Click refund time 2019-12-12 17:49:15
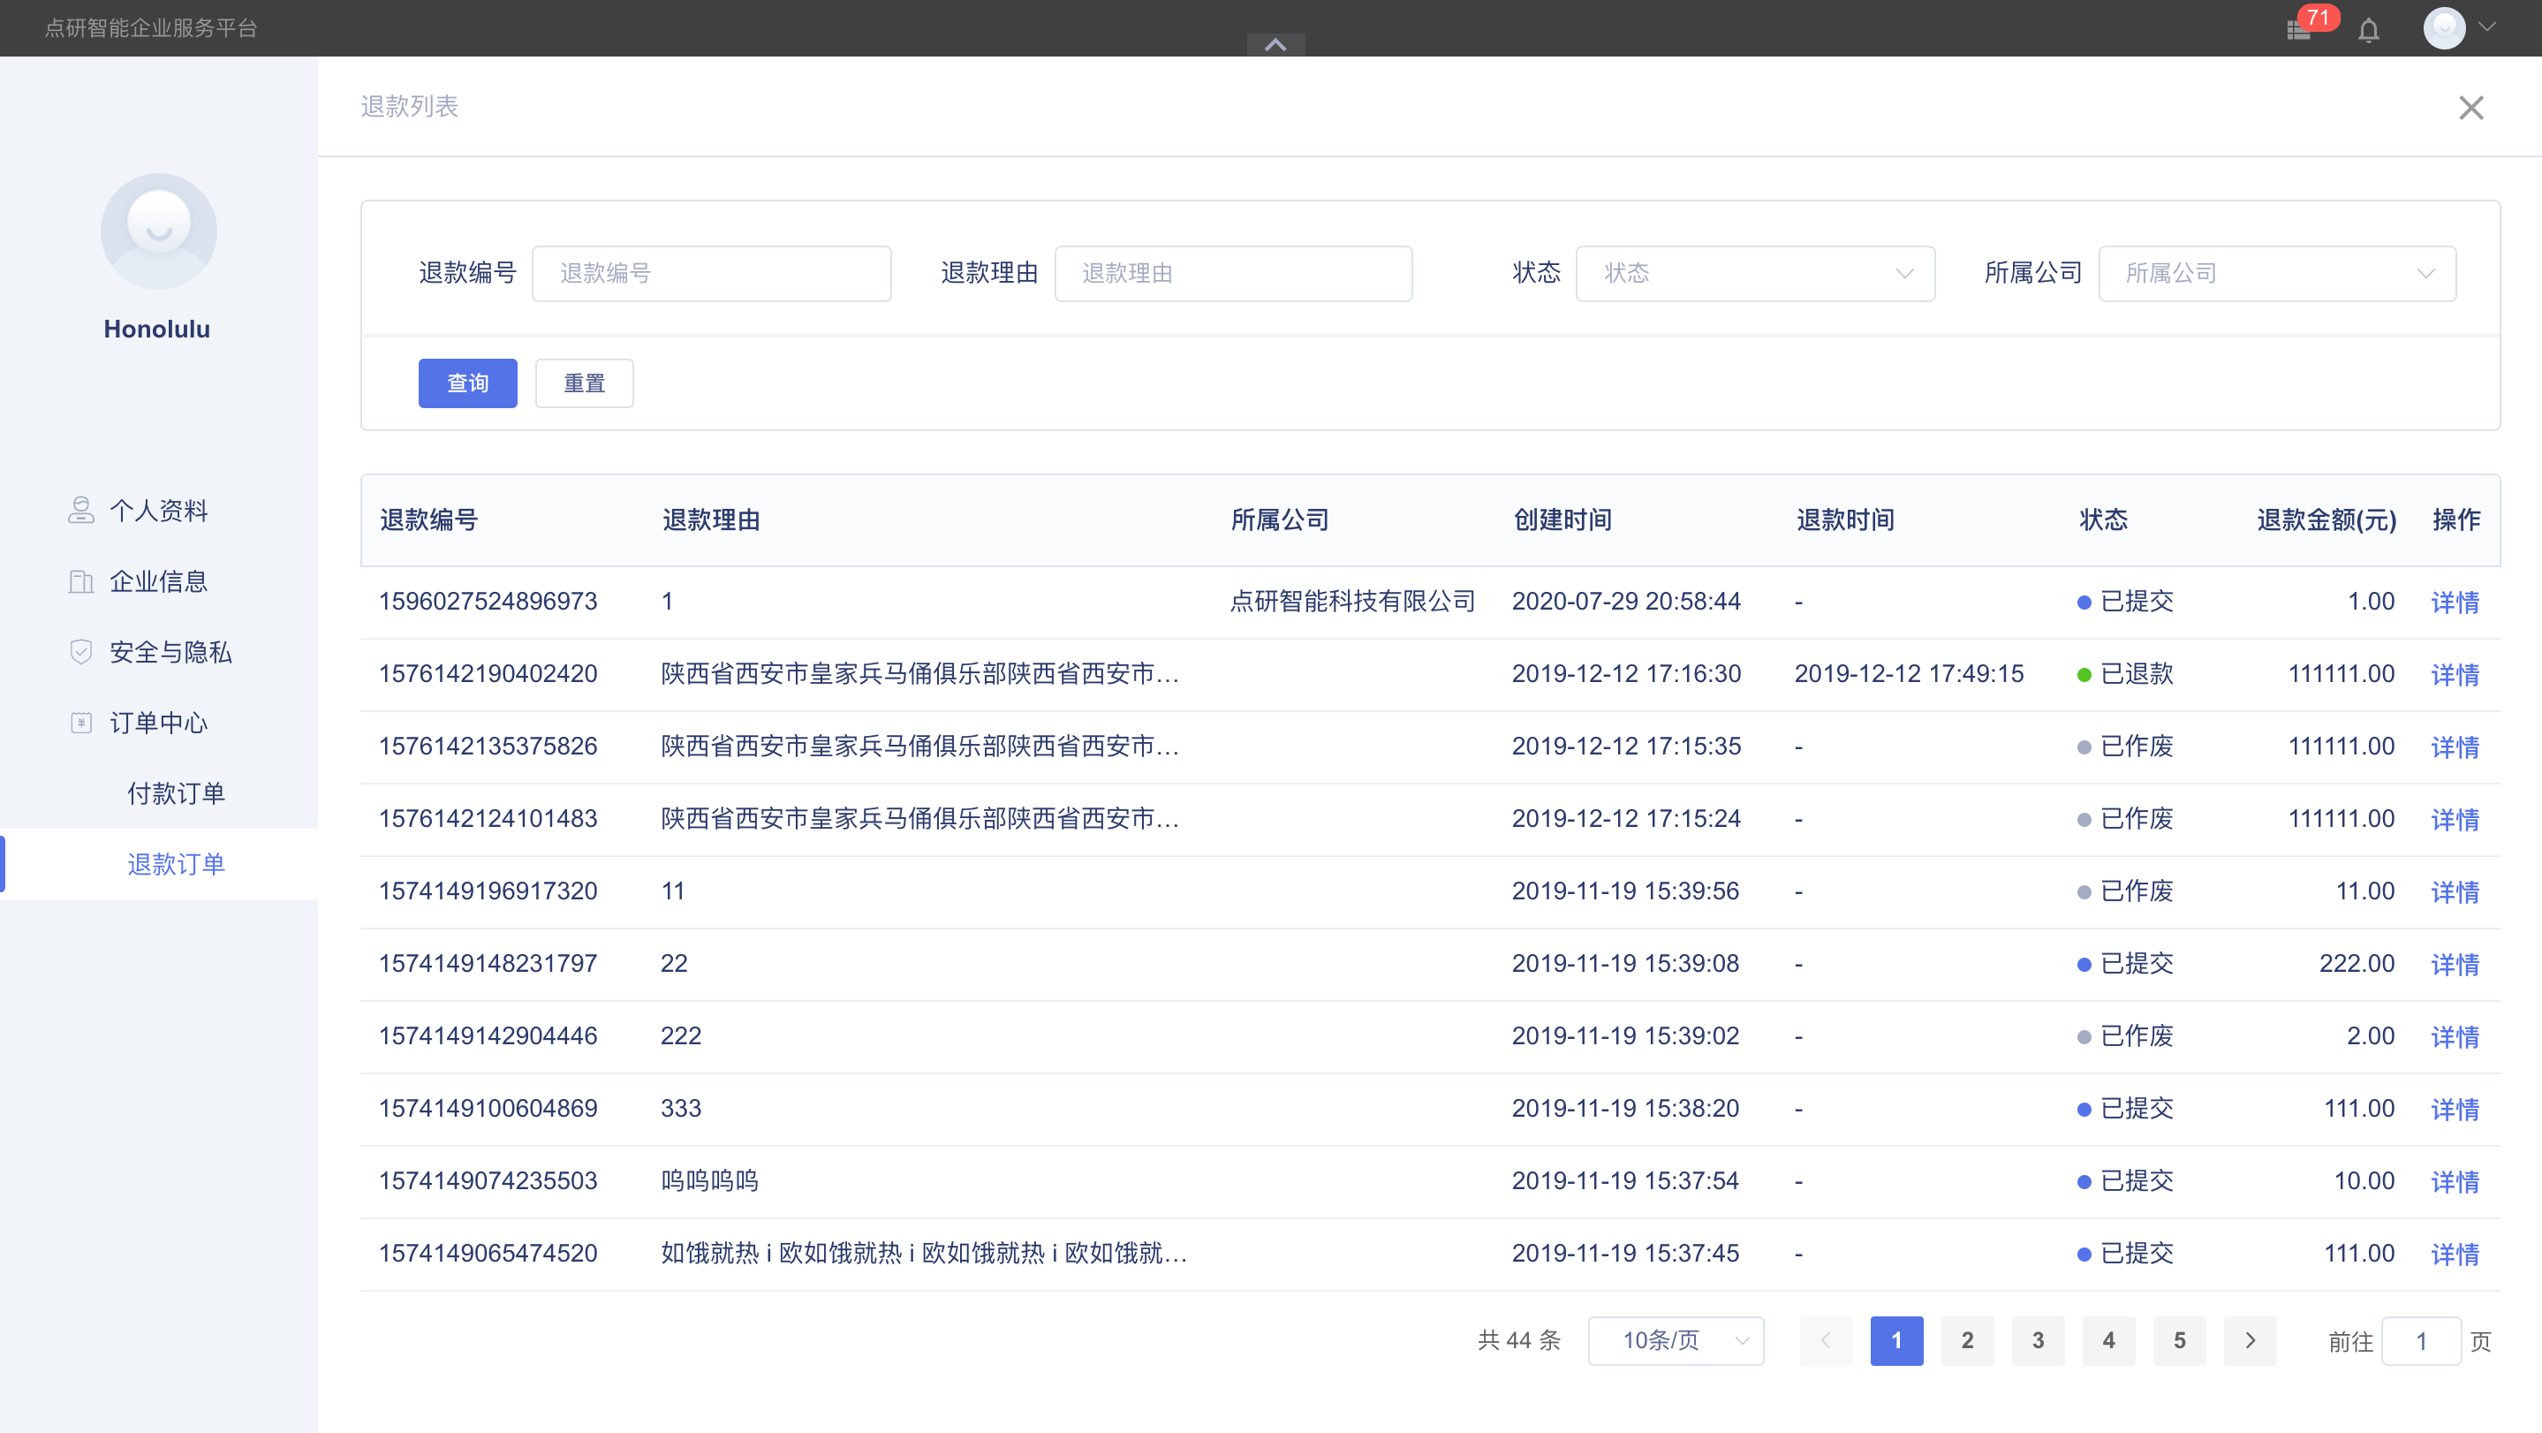Screen dimensions: 2542x1433 [1909, 673]
